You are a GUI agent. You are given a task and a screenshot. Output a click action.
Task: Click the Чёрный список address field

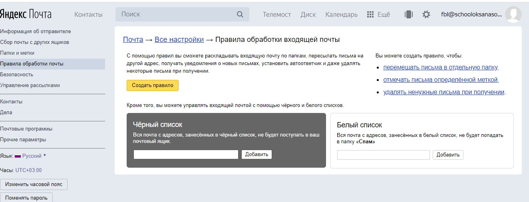pos(186,154)
